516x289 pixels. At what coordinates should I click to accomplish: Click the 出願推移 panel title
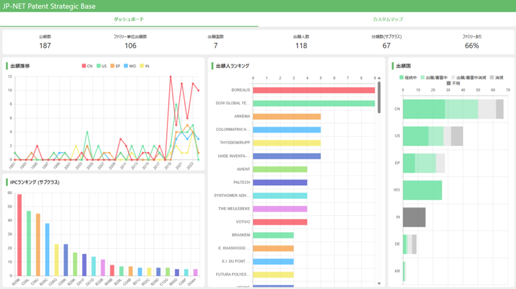pos(20,66)
